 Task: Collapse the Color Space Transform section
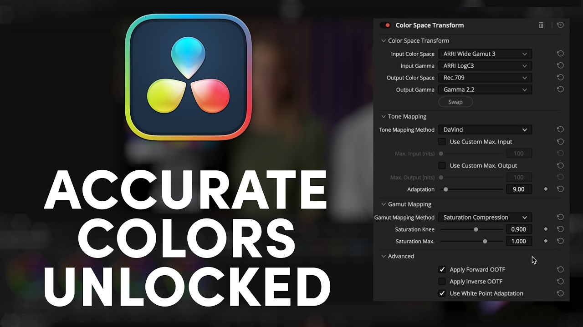[384, 41]
